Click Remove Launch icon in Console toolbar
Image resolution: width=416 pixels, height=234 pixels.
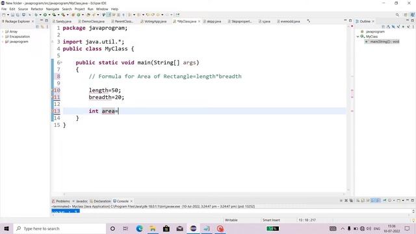click(x=346, y=201)
